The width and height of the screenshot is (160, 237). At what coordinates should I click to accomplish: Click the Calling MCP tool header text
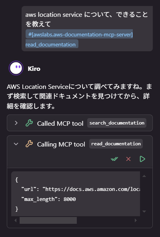click(61, 145)
